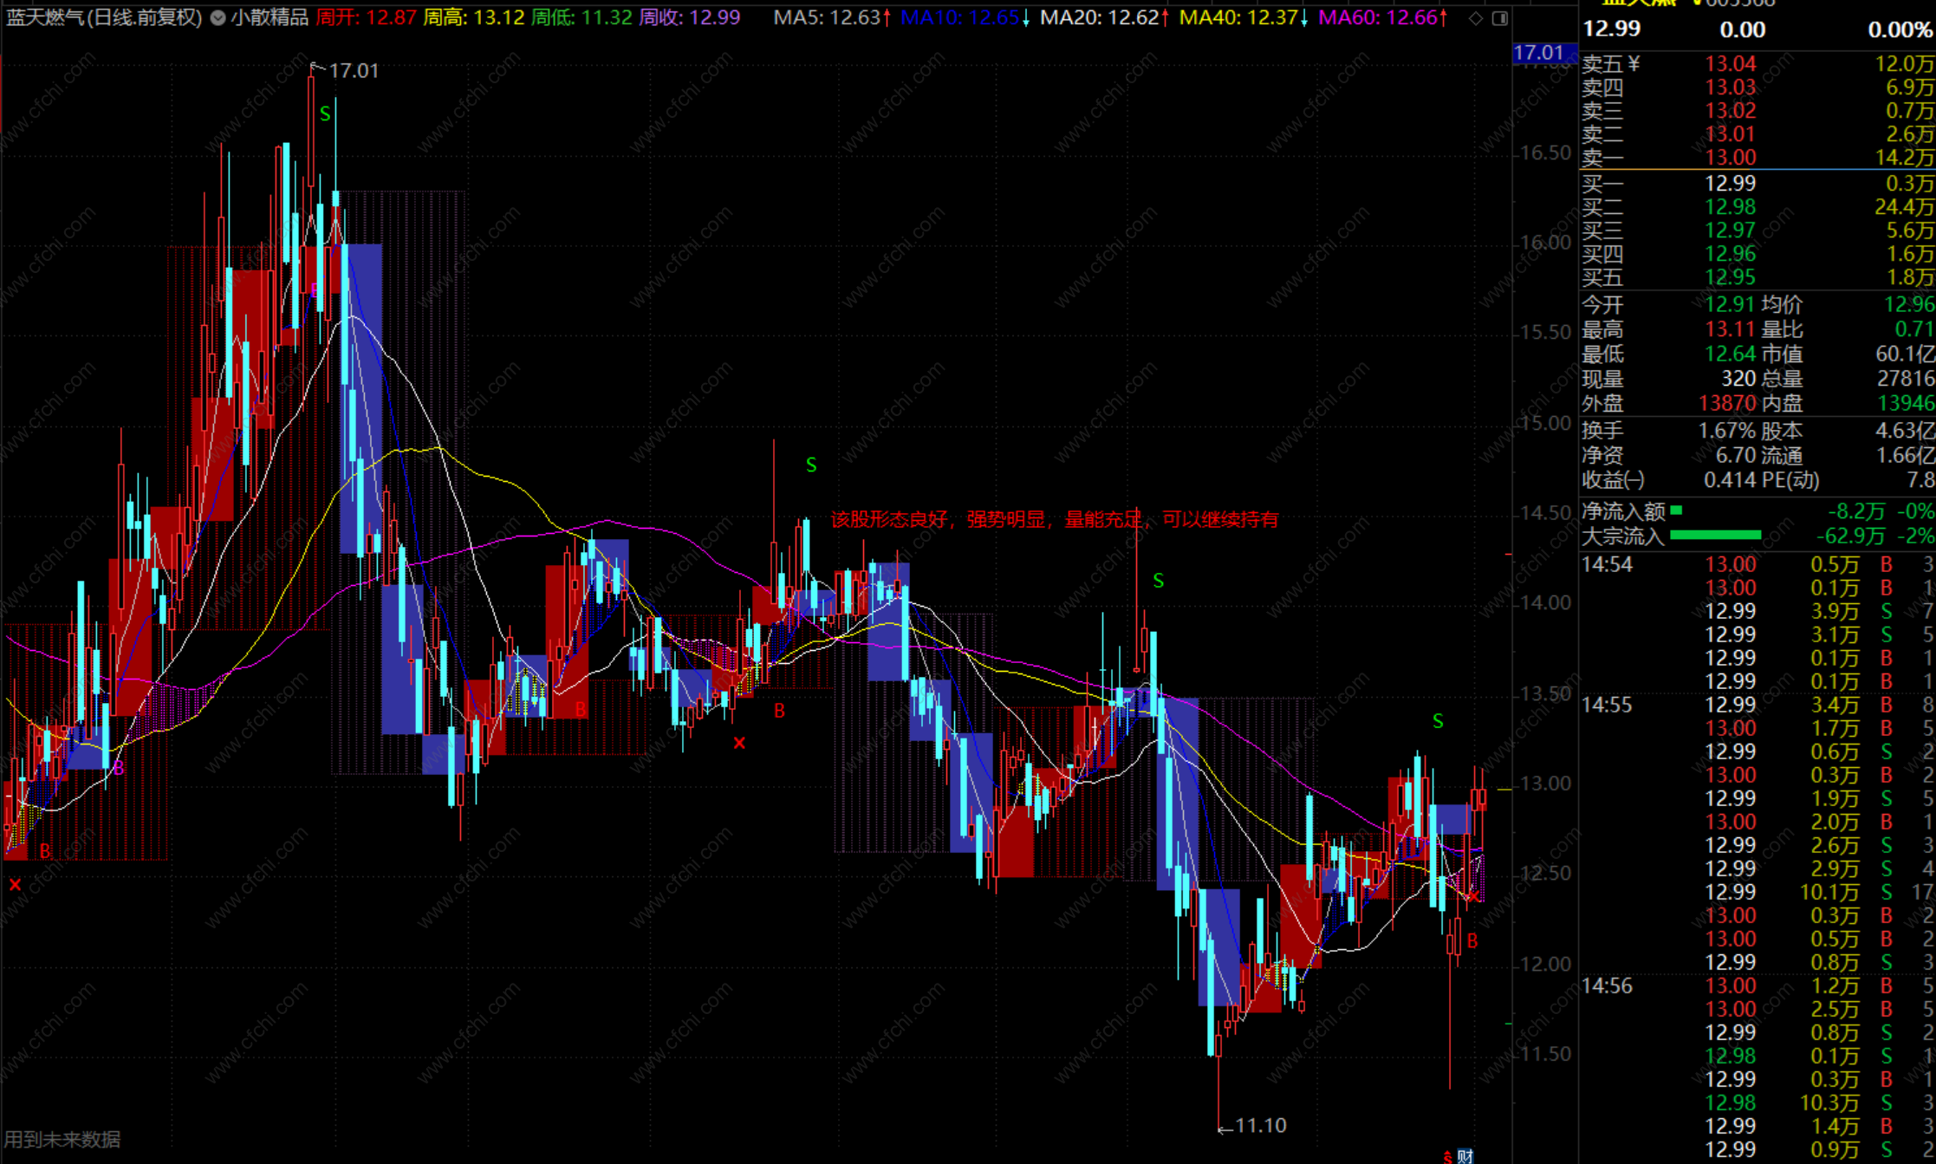Click the green S signal above 14.50 candle

point(811,465)
